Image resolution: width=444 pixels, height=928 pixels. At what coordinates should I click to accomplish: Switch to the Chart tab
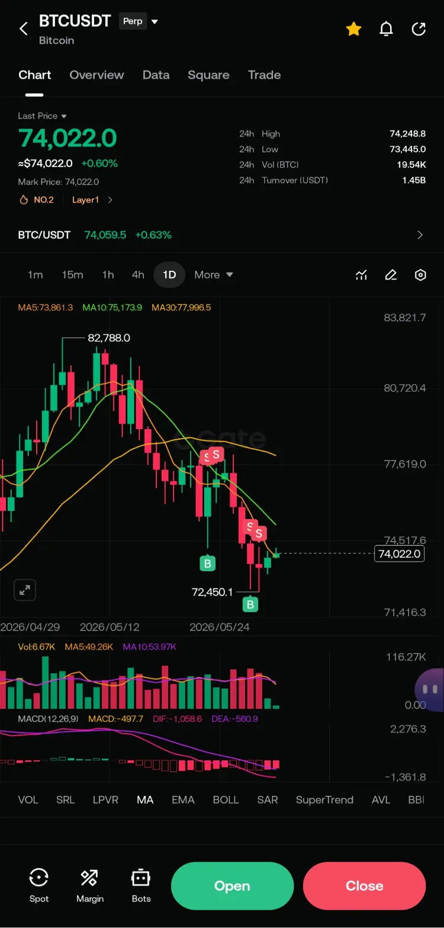click(x=34, y=75)
